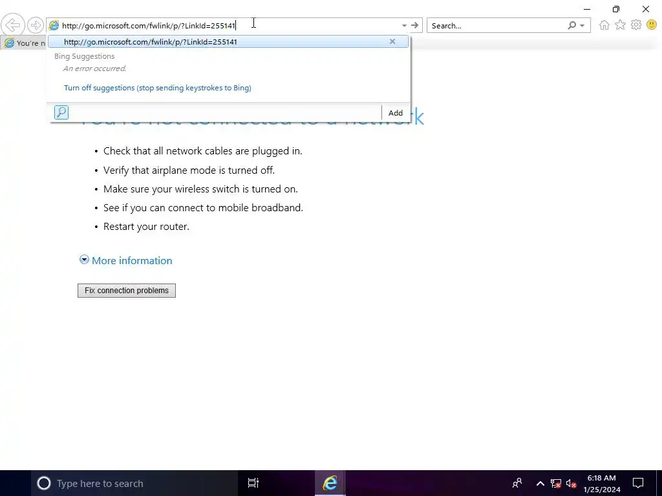662x496 pixels.
Task: Click the Cortana circle icon in taskbar
Action: tap(44, 483)
